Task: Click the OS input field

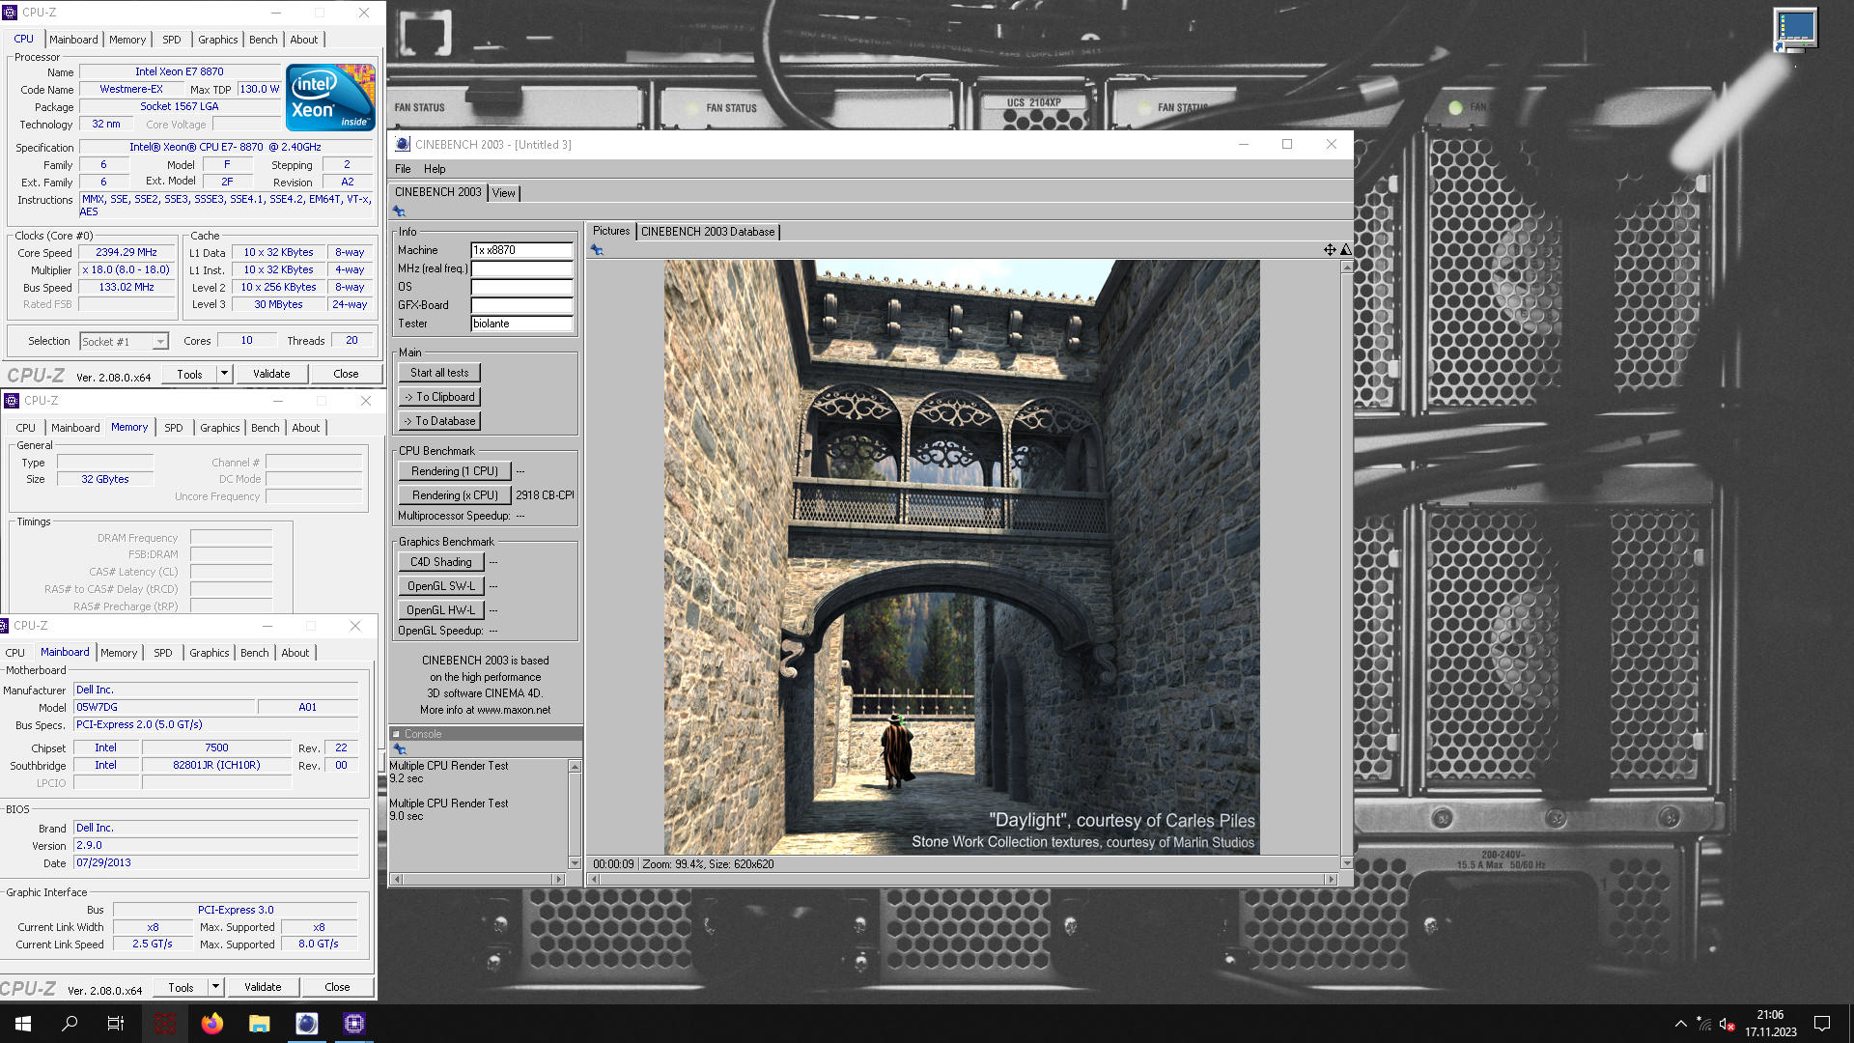Action: coord(521,287)
